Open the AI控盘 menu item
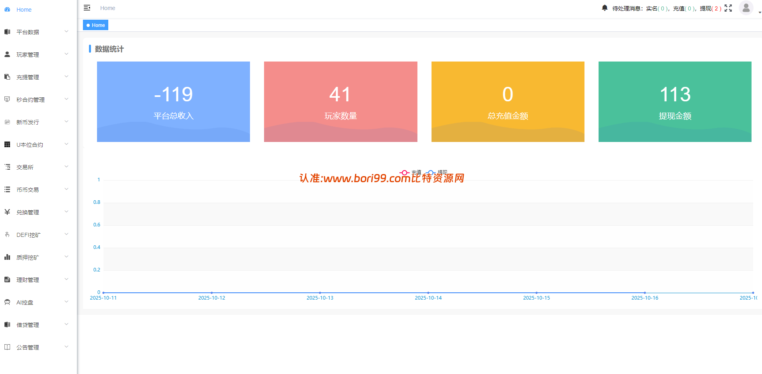This screenshot has width=762, height=374. point(38,302)
